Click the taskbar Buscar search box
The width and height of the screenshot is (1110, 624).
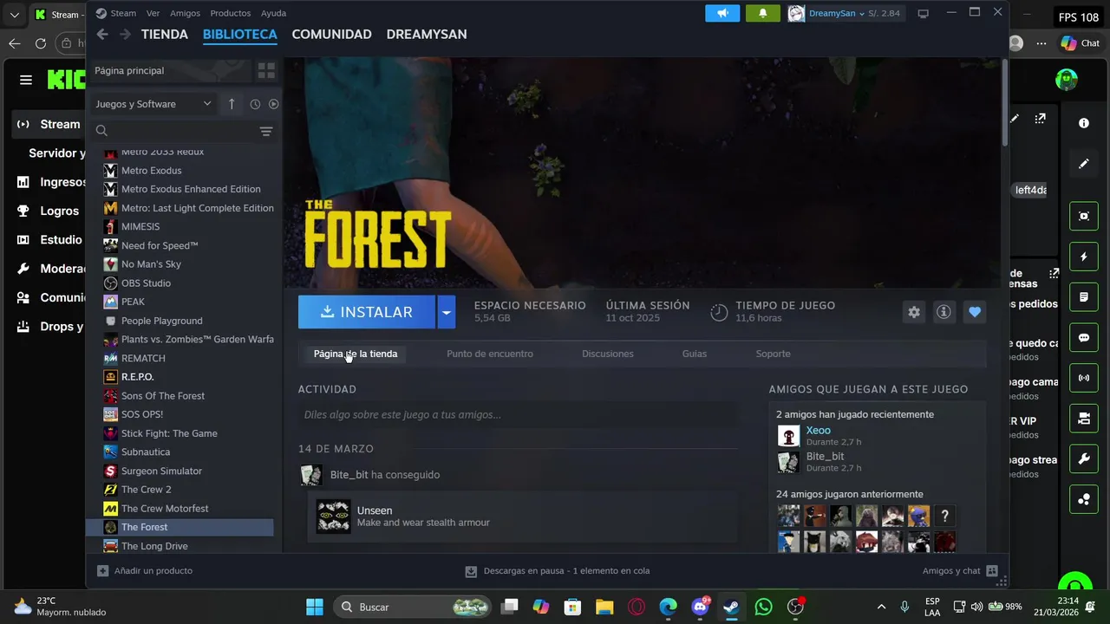tap(412, 607)
